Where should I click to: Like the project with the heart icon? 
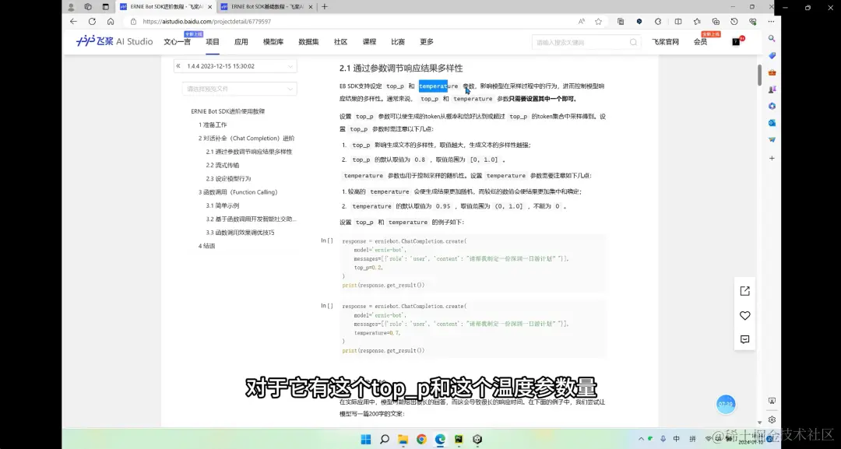744,316
